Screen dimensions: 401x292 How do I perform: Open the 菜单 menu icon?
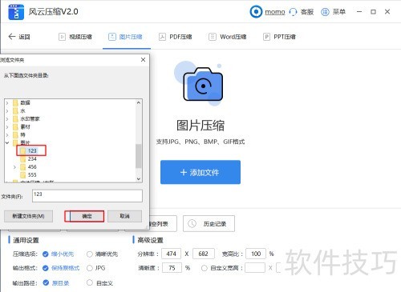click(325, 12)
